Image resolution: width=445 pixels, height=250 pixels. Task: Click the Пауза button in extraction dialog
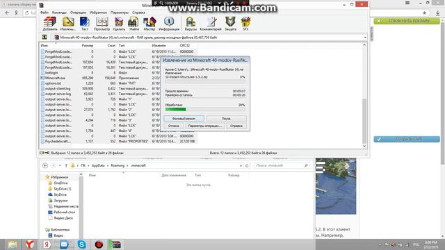pyautogui.click(x=226, y=119)
